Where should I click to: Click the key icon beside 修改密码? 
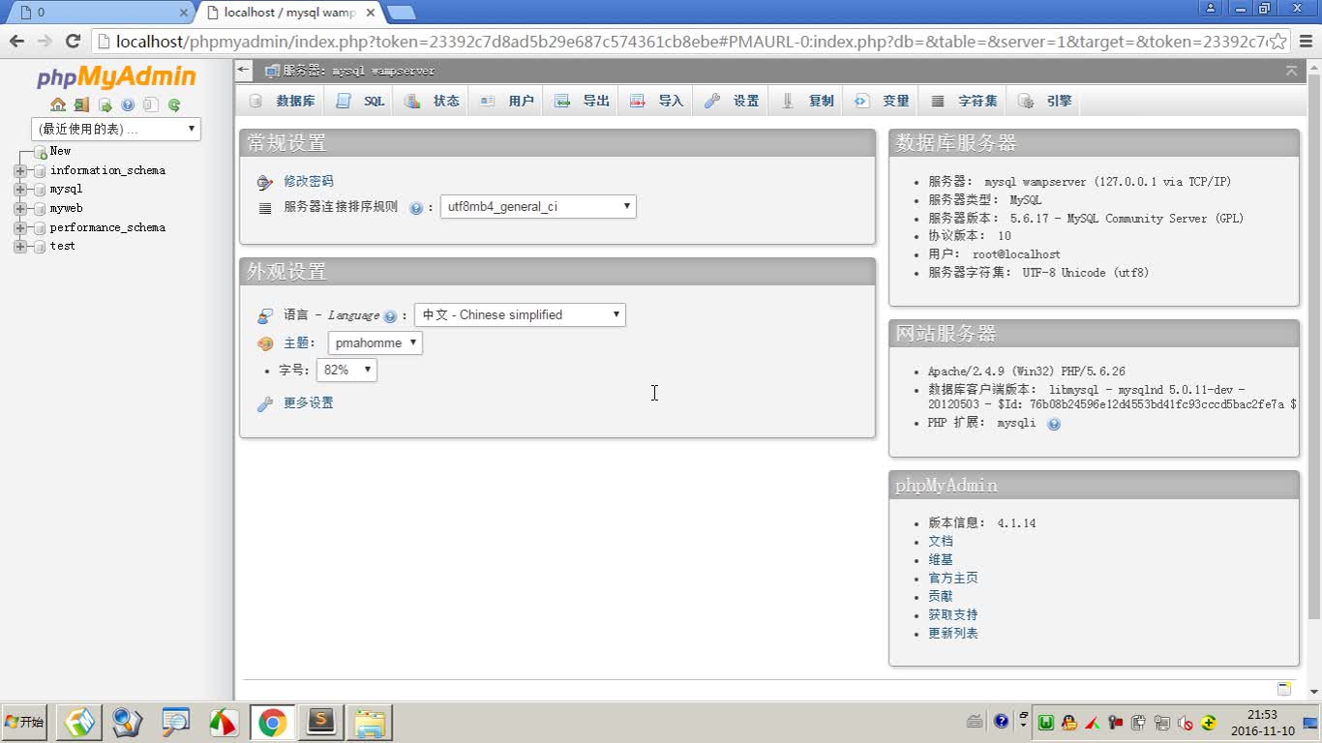265,182
